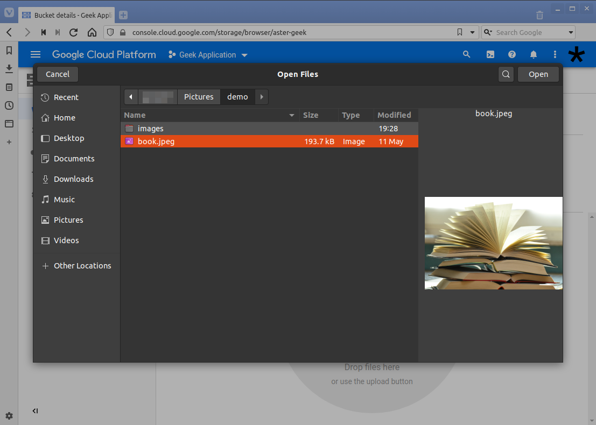Image resolution: width=596 pixels, height=425 pixels.
Task: Sort files using the Name column arrow
Action: click(x=291, y=115)
